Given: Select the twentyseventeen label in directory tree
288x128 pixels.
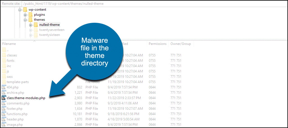Looking at the screenshot, I should (x=52, y=30).
